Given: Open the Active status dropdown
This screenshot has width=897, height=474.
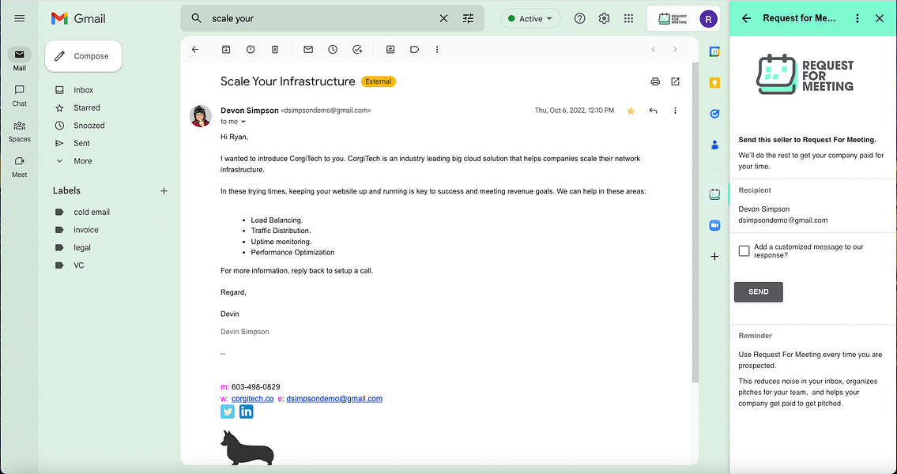Looking at the screenshot, I should [x=530, y=18].
